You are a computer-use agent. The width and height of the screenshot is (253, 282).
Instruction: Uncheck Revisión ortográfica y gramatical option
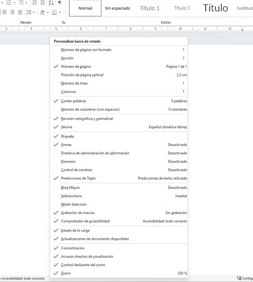click(119, 119)
